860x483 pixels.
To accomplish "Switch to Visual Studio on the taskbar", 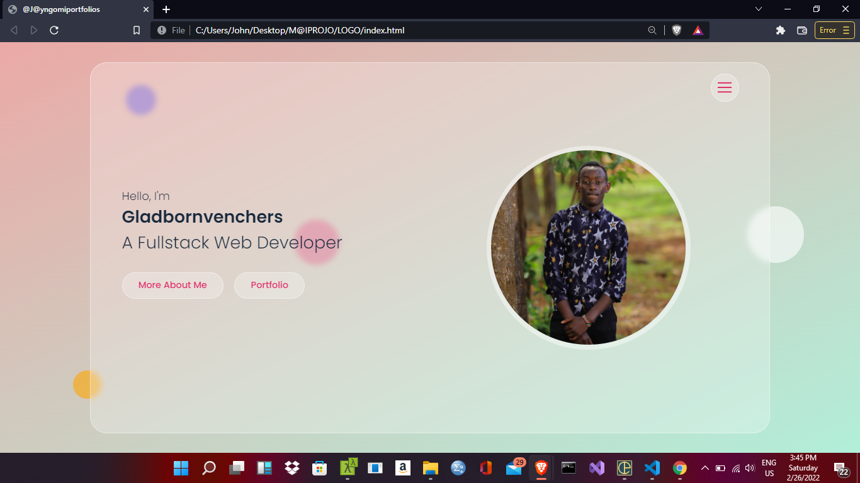I will pos(596,468).
